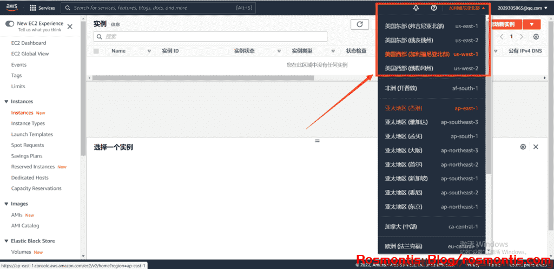
Task: Click the sidebar vertical scrollbar
Action: pos(83,88)
